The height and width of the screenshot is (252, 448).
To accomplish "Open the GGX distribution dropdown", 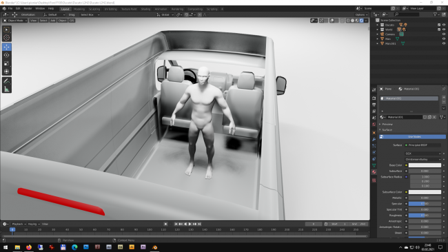I will point(423,154).
